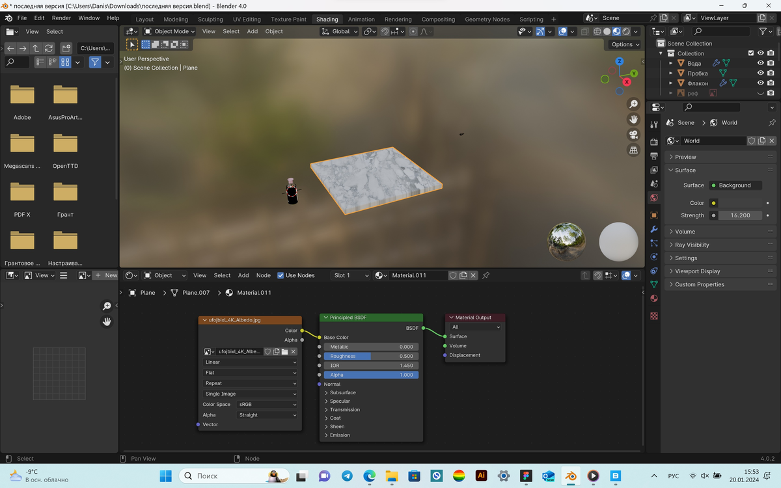Enable proportional editing in the viewport header
The image size is (781, 488).
pos(413,31)
